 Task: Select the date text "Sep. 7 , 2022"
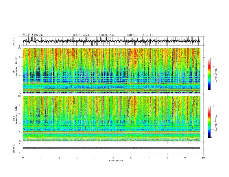pyautogui.click(x=81, y=35)
